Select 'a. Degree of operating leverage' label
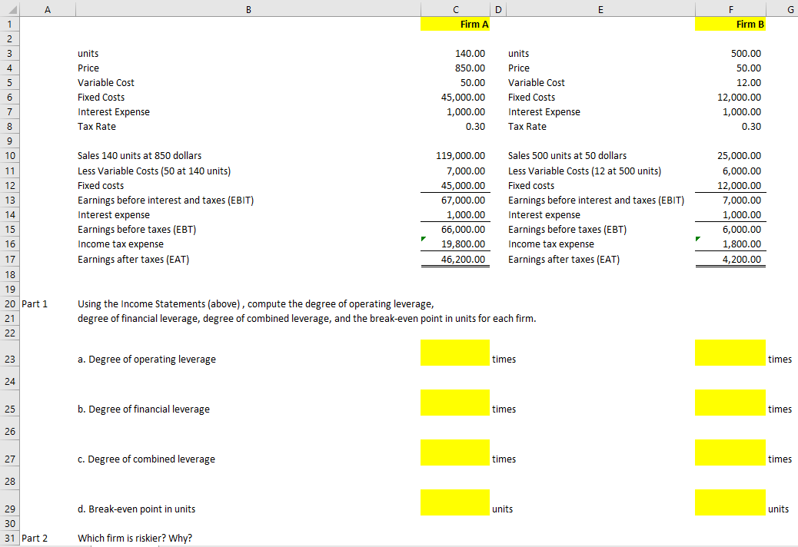This screenshot has height=547, width=798. point(147,360)
